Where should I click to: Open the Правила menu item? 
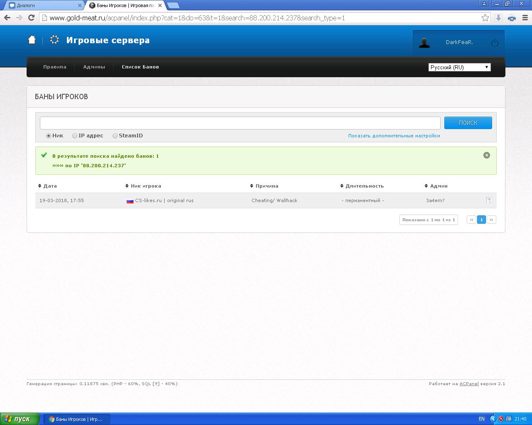tap(55, 67)
